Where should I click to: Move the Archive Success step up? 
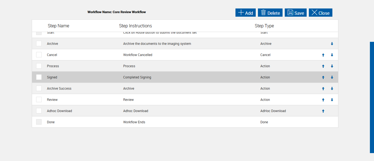(x=323, y=89)
